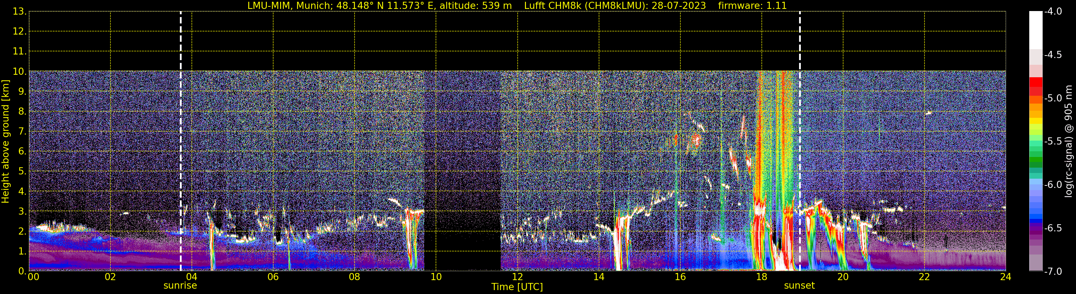Click the time axis tick label "06"
This screenshot has height=294, width=1076.
click(273, 277)
